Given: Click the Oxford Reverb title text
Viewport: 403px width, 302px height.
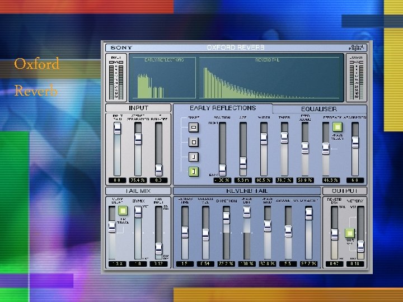Looking at the screenshot, I should pos(236,48).
